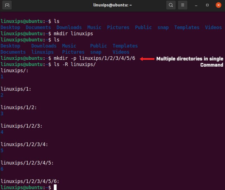
Task: Open a new terminal tab
Action: coord(7,5)
